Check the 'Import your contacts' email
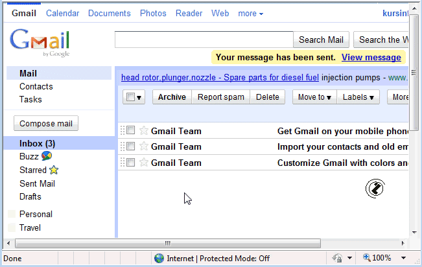 tap(130, 146)
